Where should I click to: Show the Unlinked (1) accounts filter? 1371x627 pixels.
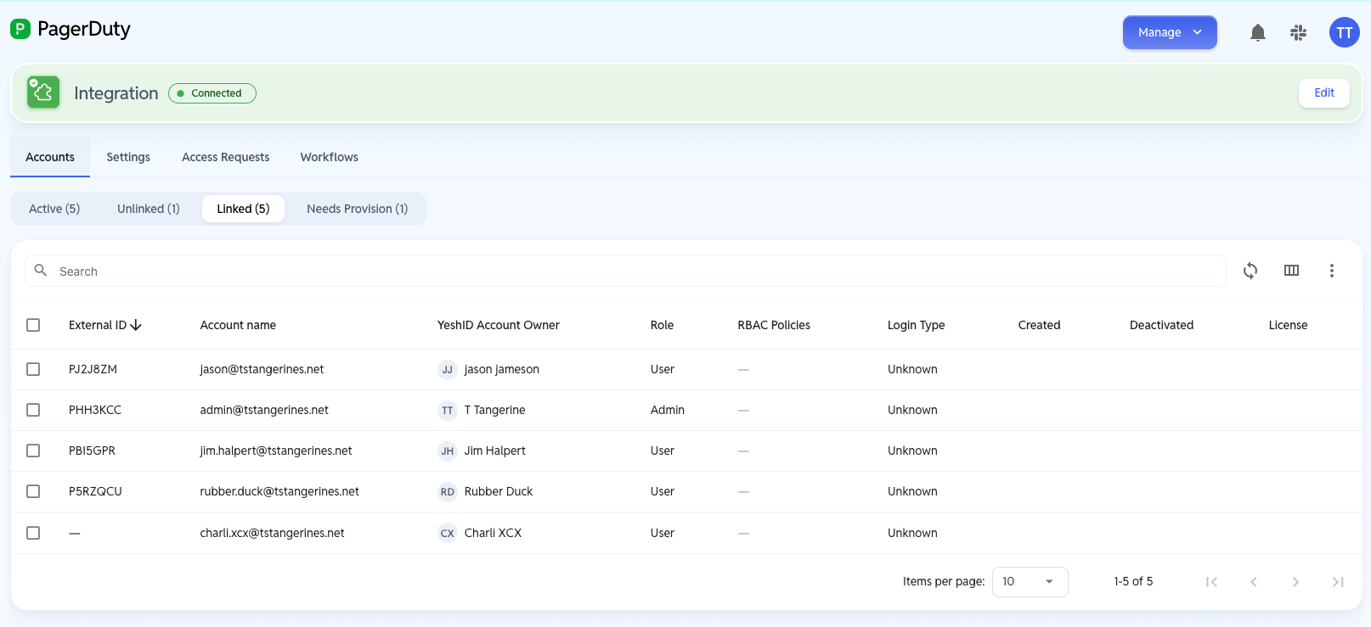(149, 209)
